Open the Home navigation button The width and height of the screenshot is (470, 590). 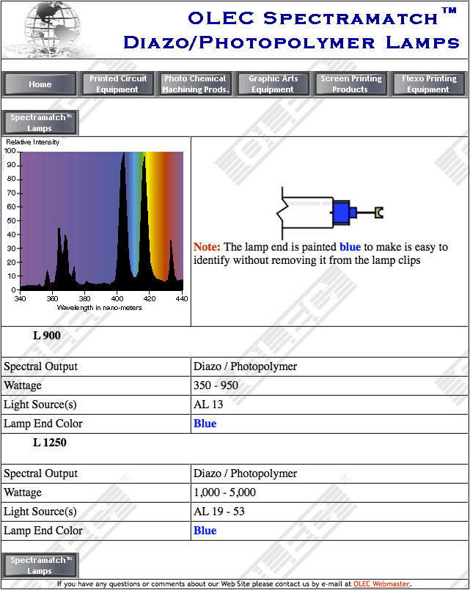tap(40, 84)
